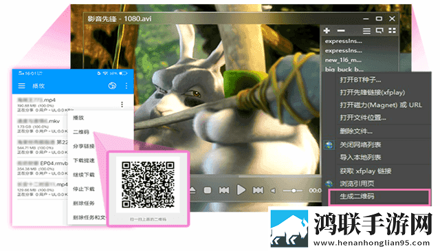
Task: Click the QR code image
Action: [x=148, y=184]
